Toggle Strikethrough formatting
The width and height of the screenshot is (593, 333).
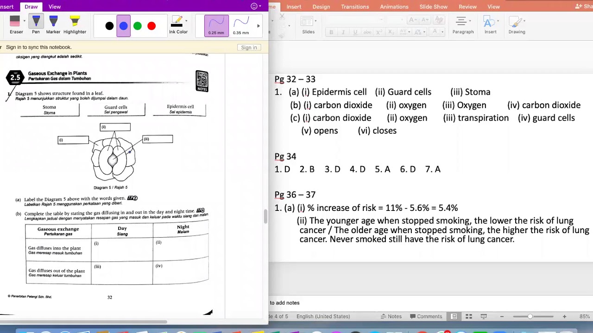pos(367,32)
